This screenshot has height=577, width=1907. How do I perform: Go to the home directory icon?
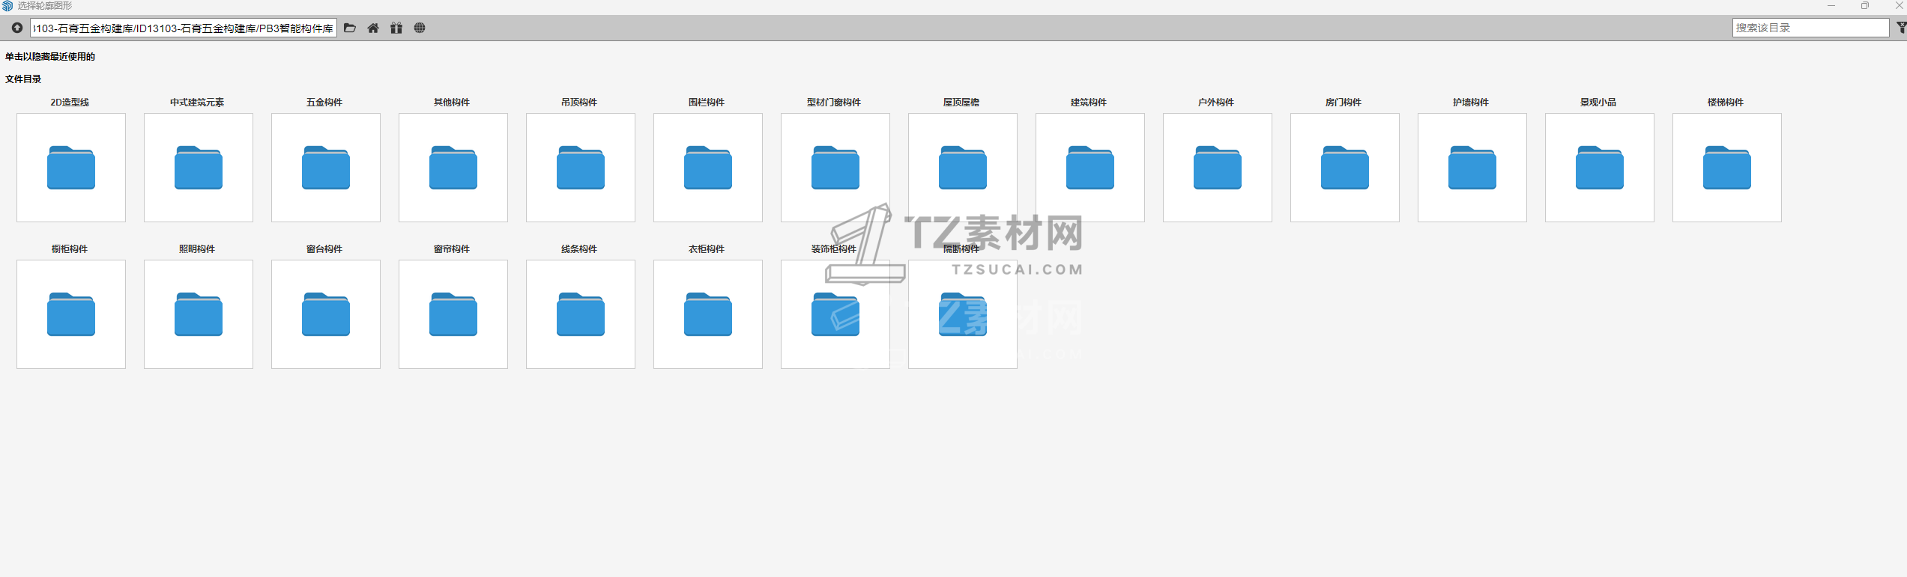pyautogui.click(x=373, y=28)
